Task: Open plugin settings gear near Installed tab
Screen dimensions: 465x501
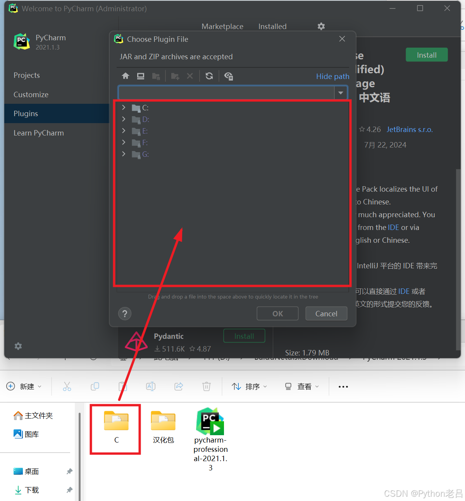Action: coord(321,26)
